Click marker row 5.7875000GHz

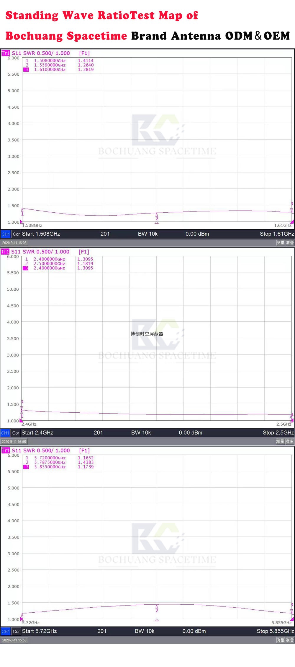(x=60, y=462)
